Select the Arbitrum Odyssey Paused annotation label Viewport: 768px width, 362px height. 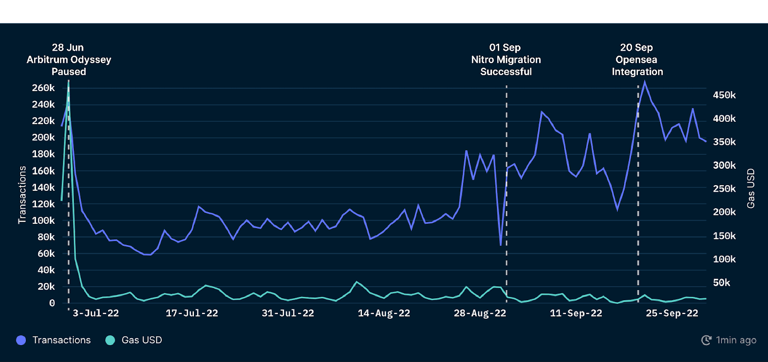click(69, 59)
